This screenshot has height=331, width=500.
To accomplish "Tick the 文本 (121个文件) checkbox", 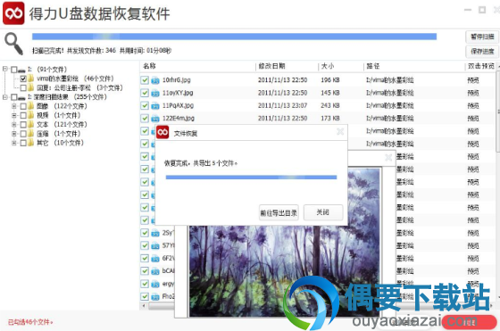I will (23, 125).
